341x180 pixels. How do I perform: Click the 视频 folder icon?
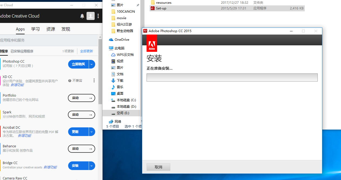click(x=113, y=61)
